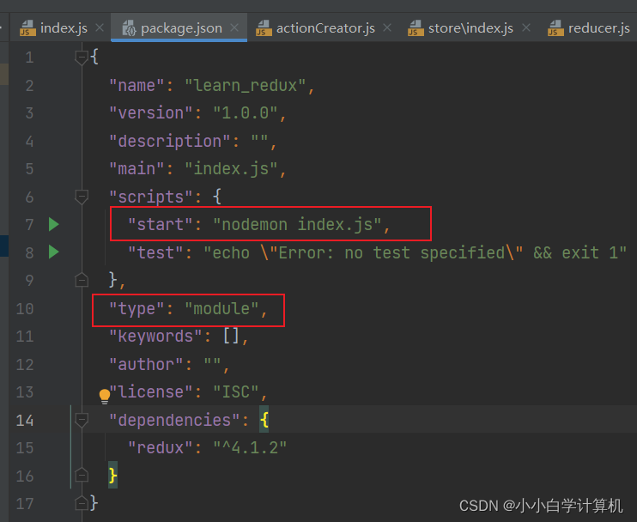Click the "test" key
Image resolution: width=637 pixels, height=522 pixels.
[155, 252]
